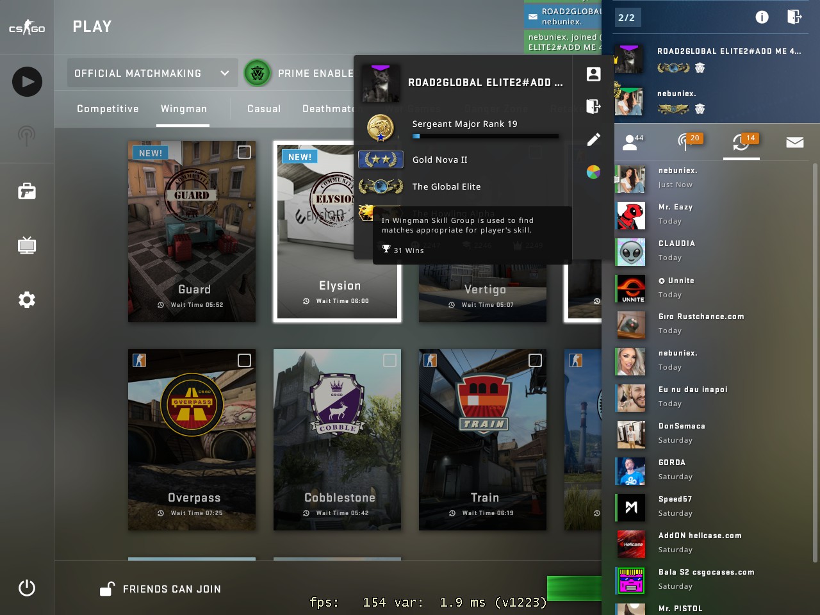This screenshot has height=615, width=820.
Task: Expand the Official Matchmaking dropdown
Action: (152, 73)
